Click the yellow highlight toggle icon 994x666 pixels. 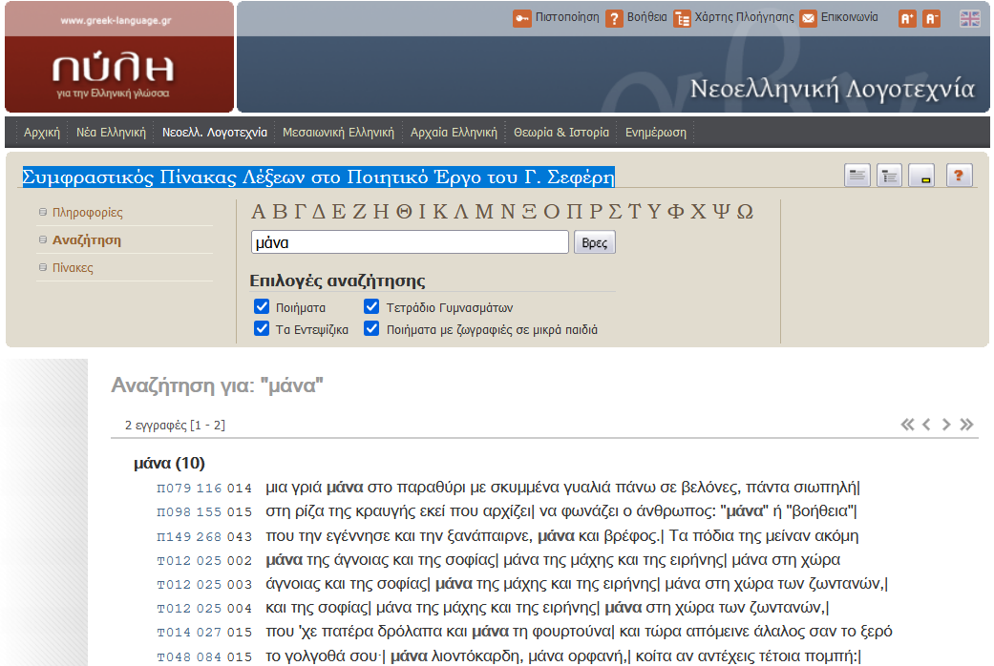pos(921,175)
